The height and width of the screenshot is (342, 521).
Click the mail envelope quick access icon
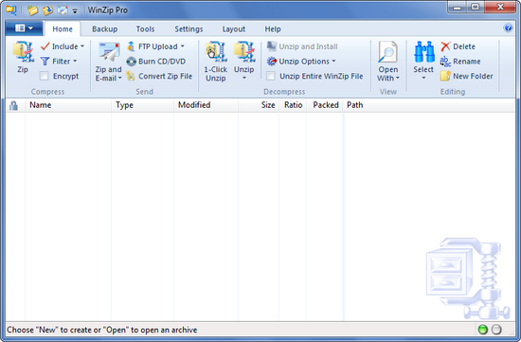[x=63, y=10]
